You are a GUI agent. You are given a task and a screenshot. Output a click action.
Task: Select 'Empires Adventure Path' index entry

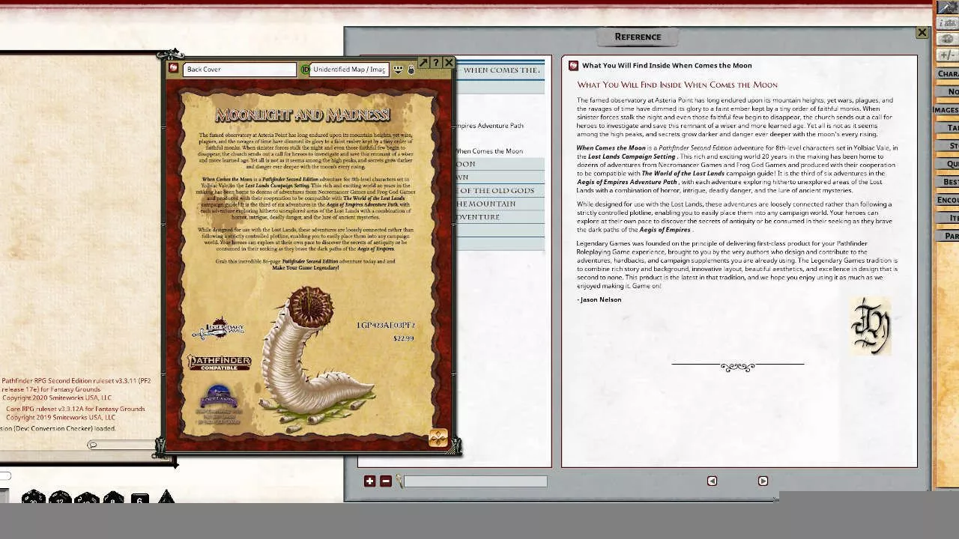point(489,126)
